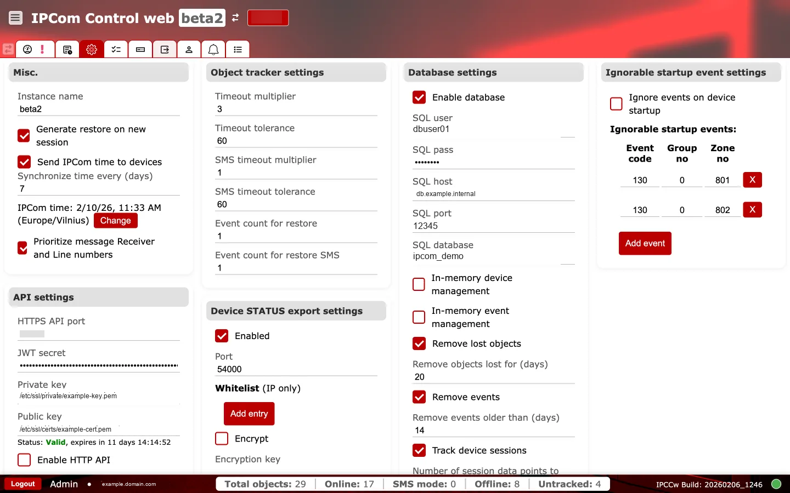Open the checklist tasks icon
Screen dimensions: 790x493
pos(116,49)
